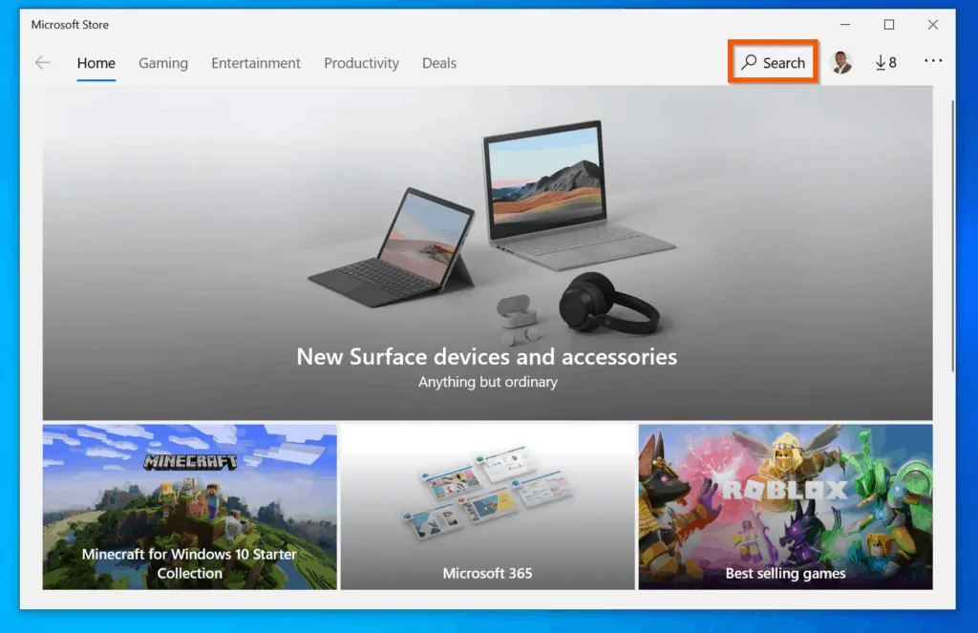Go to the Productivity tab

point(361,63)
